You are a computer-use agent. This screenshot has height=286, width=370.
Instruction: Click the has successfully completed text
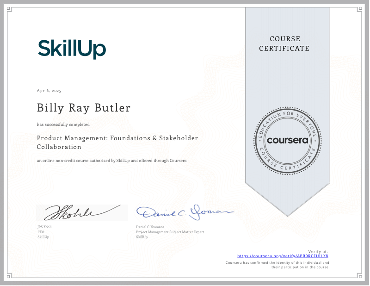click(62, 124)
